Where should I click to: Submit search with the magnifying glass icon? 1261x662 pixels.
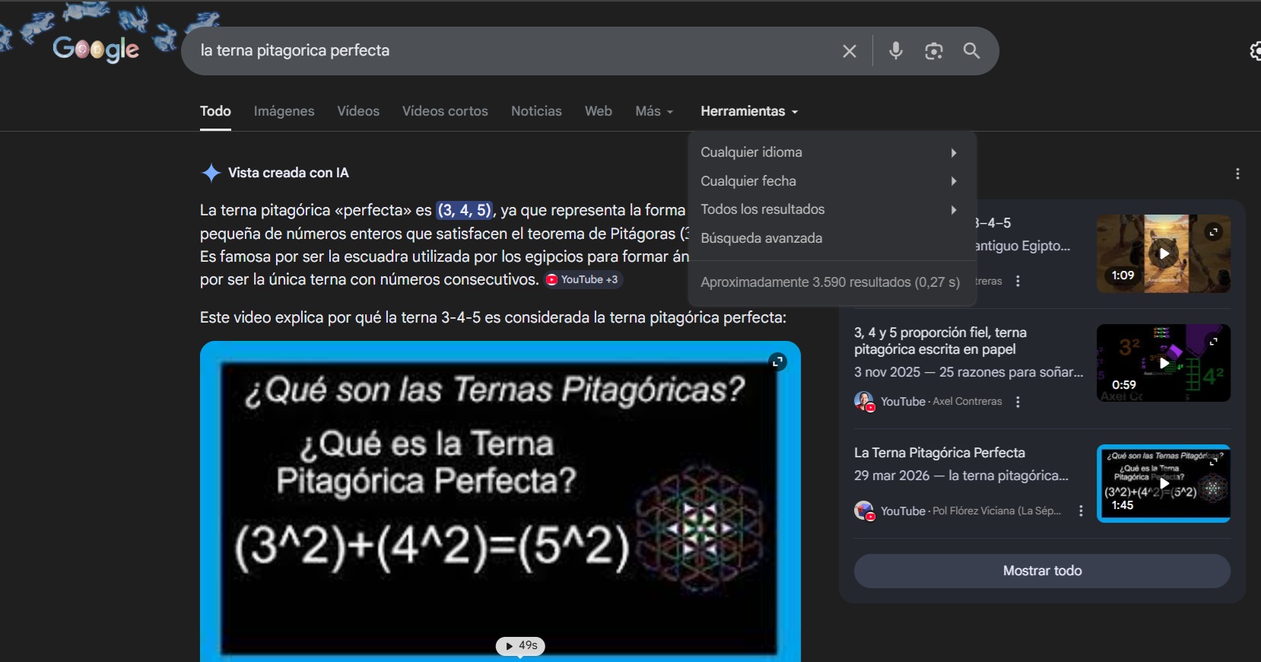click(971, 51)
